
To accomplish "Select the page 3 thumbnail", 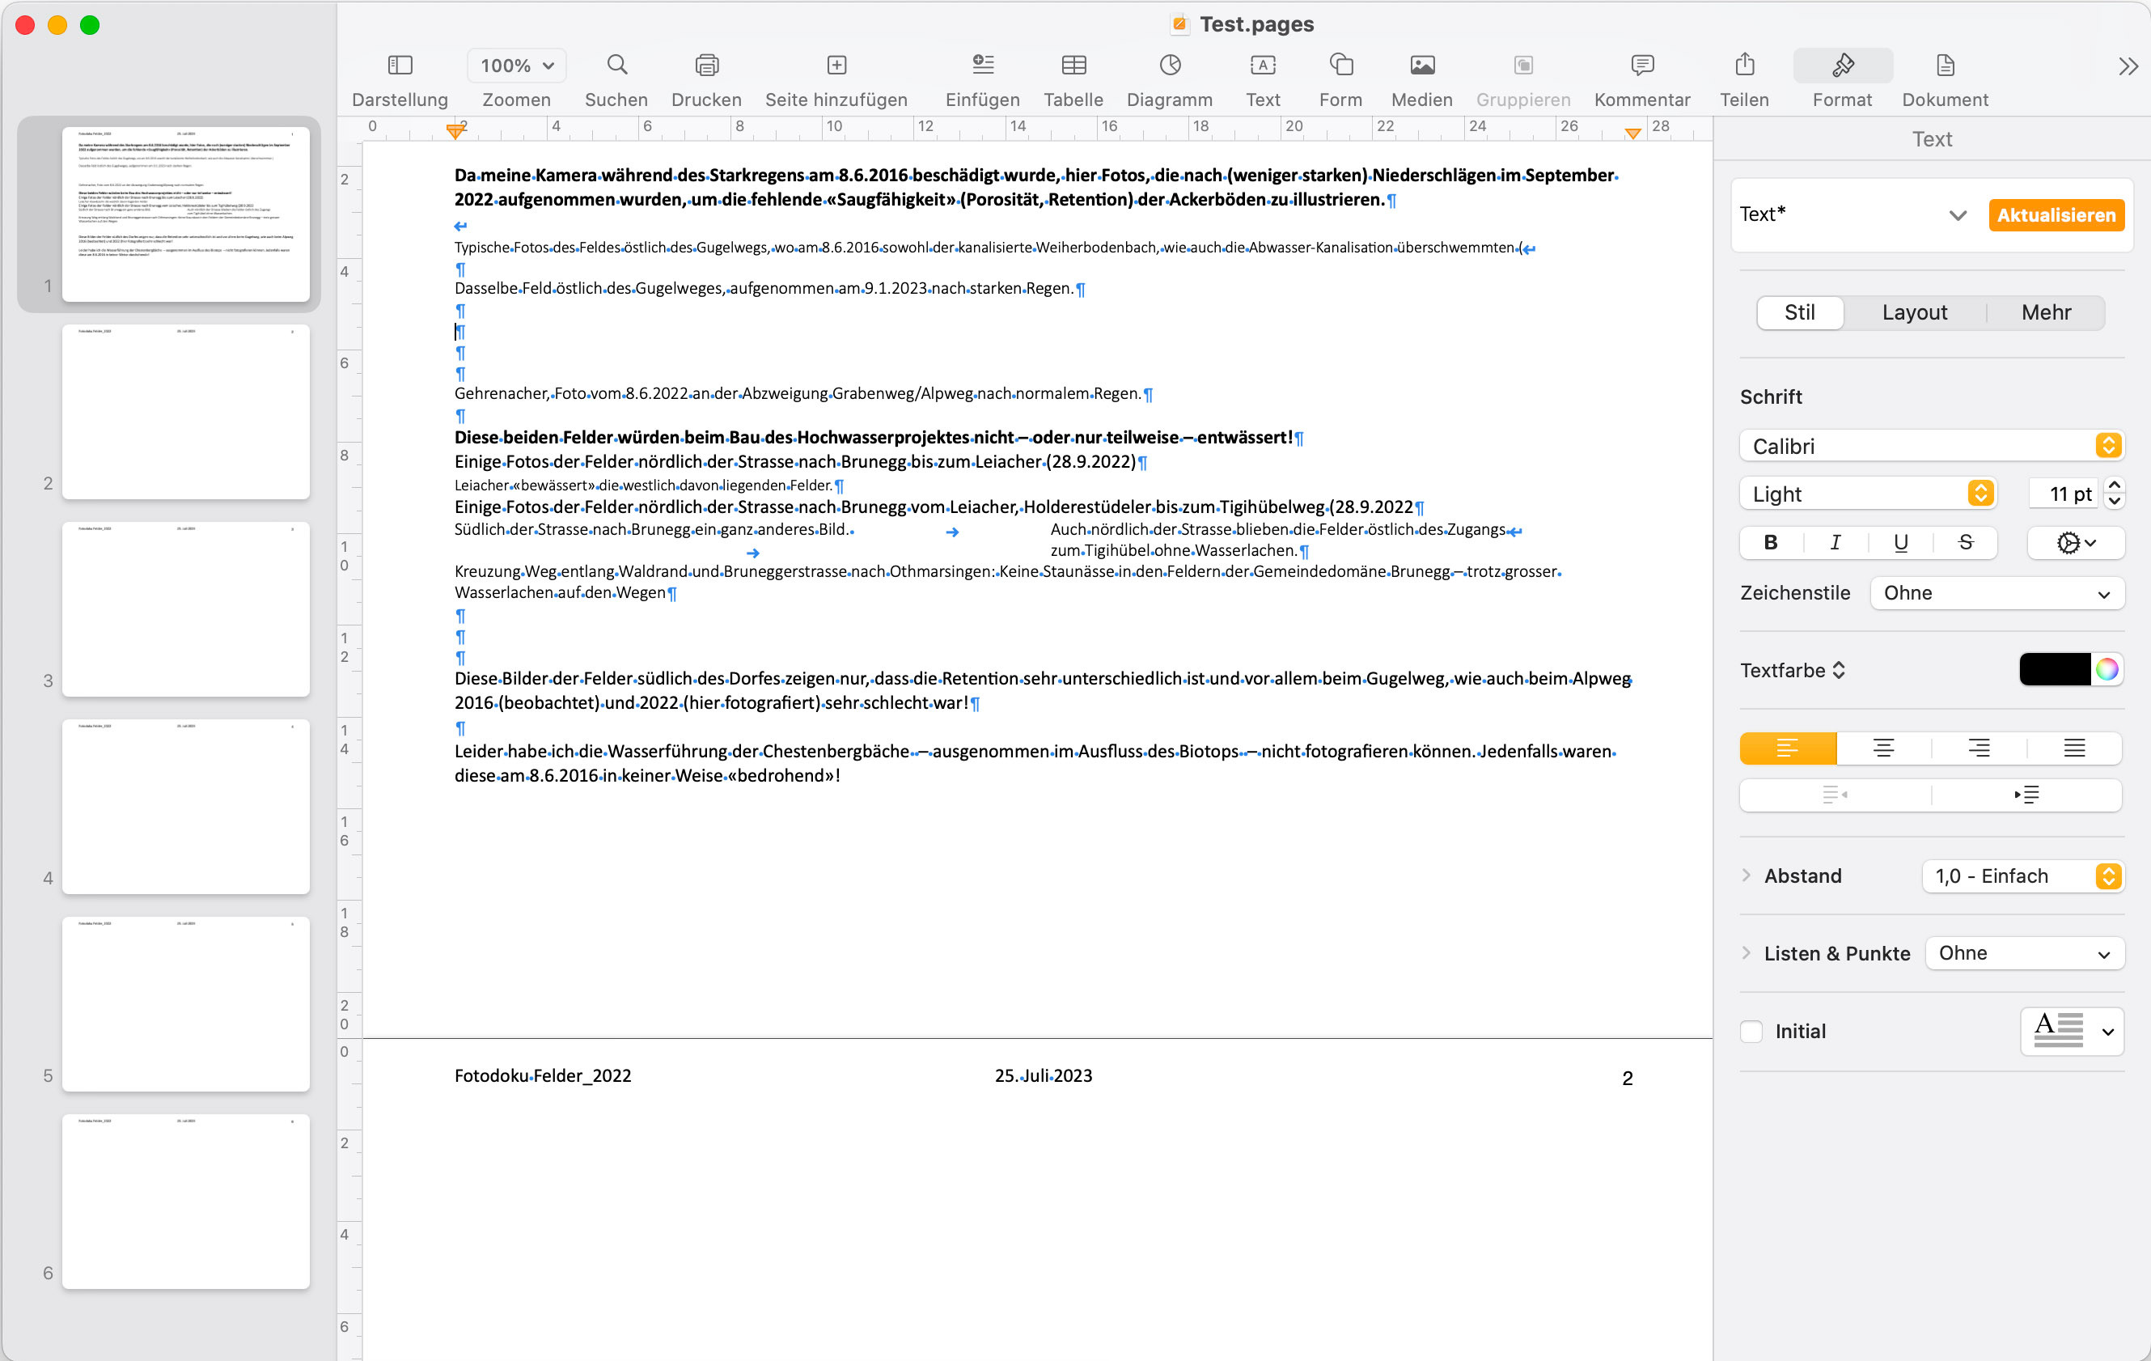I will coord(186,610).
